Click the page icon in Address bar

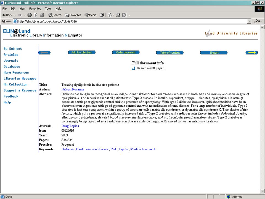pos(15,22)
